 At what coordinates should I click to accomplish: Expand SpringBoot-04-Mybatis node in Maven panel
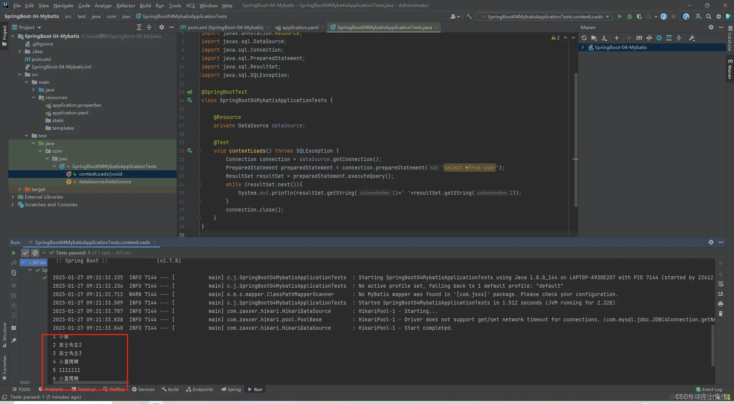[x=583, y=47]
